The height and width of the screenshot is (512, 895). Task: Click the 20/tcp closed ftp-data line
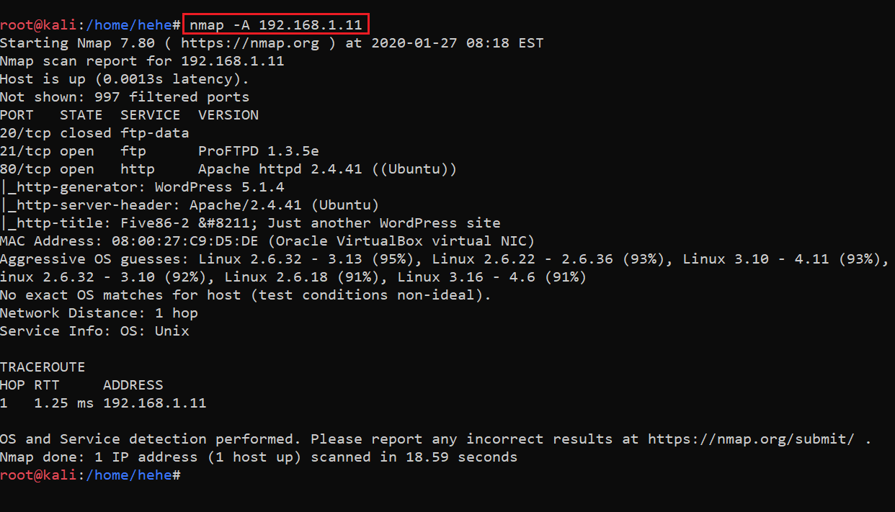94,133
